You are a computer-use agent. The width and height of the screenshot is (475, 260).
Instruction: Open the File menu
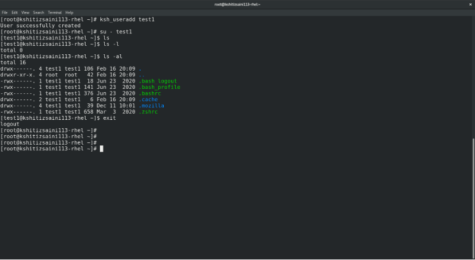click(x=5, y=12)
